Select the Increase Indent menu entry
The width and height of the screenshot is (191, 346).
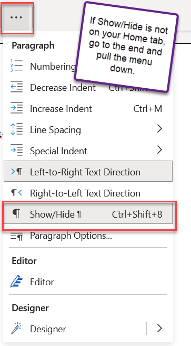[x=88, y=109]
